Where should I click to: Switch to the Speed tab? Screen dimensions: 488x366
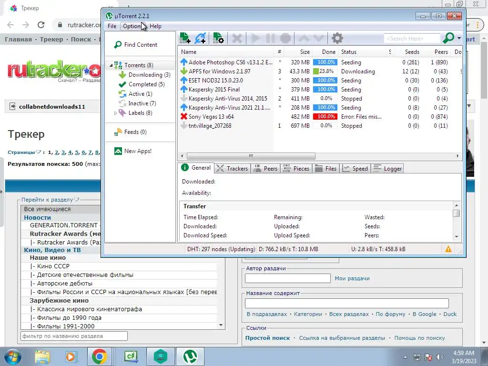click(x=355, y=168)
